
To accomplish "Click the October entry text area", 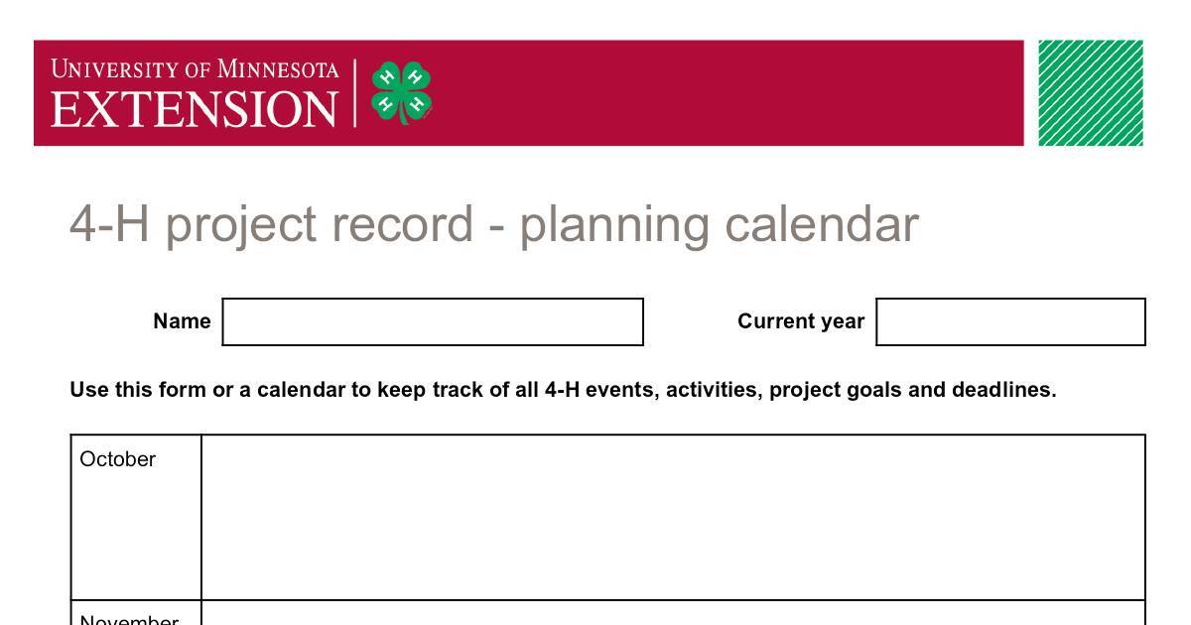I will [x=674, y=517].
